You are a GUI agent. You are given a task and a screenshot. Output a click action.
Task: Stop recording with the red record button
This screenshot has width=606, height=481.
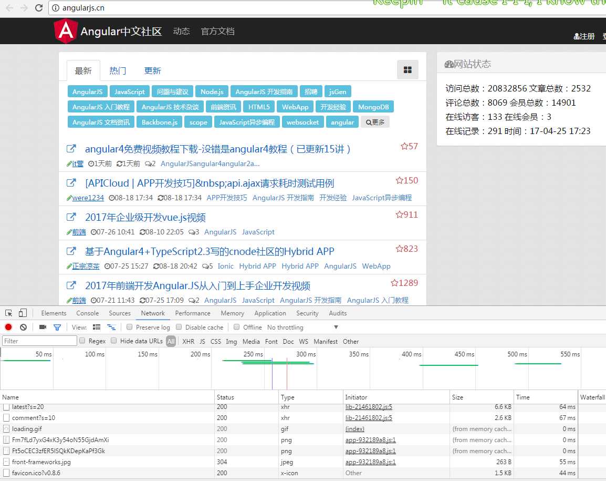pos(8,327)
